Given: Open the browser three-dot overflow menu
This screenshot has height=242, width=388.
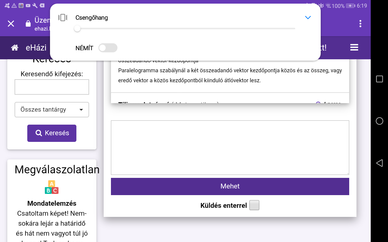Looking at the screenshot, I should pos(360,24).
